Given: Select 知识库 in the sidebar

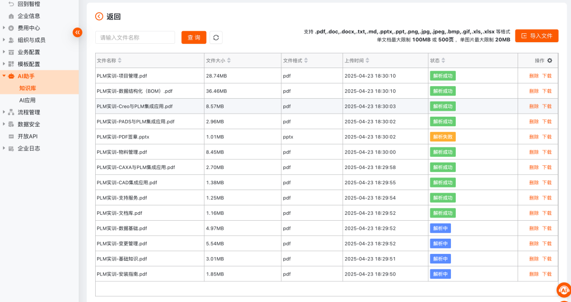Looking at the screenshot, I should point(27,88).
